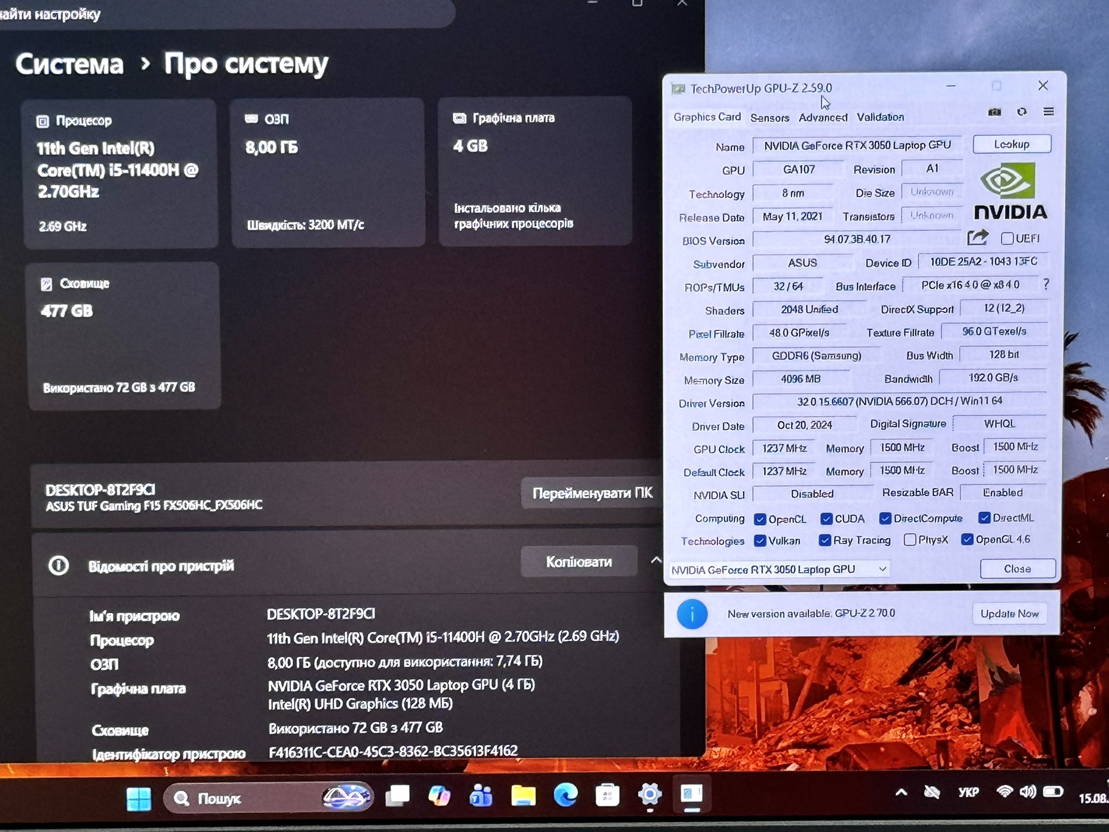Click the ASUS subvendor value

(x=802, y=263)
